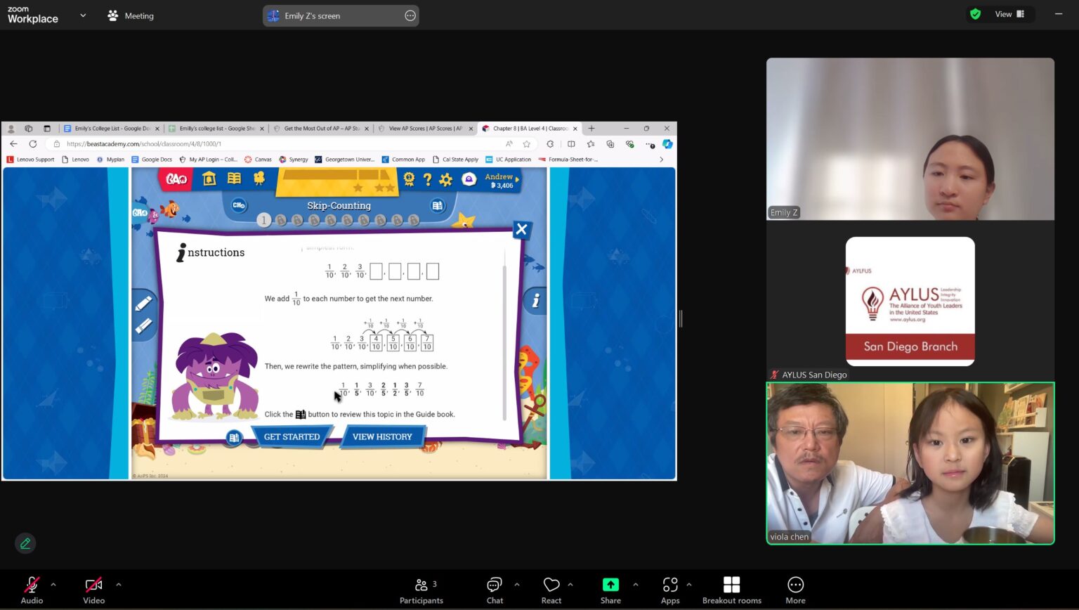
Task: Open the Participants panel
Action: (x=421, y=590)
